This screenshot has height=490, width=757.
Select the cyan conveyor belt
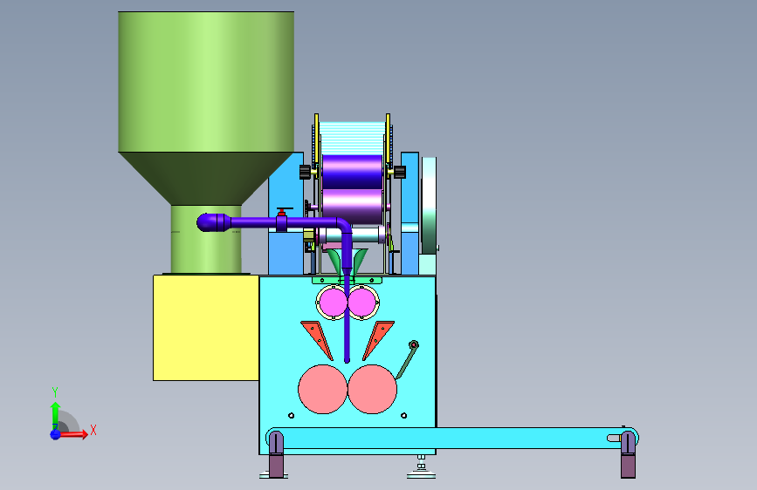(452, 438)
